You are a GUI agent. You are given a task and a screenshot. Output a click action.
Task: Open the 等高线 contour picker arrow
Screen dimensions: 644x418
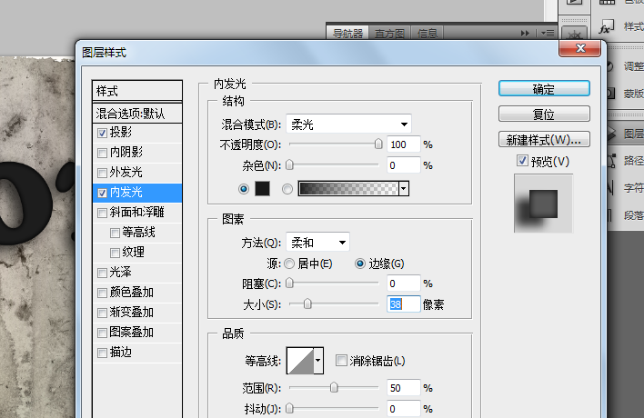[x=318, y=361]
